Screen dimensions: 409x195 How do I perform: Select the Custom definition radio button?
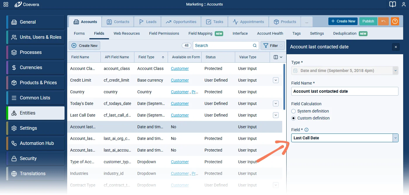[x=294, y=118]
